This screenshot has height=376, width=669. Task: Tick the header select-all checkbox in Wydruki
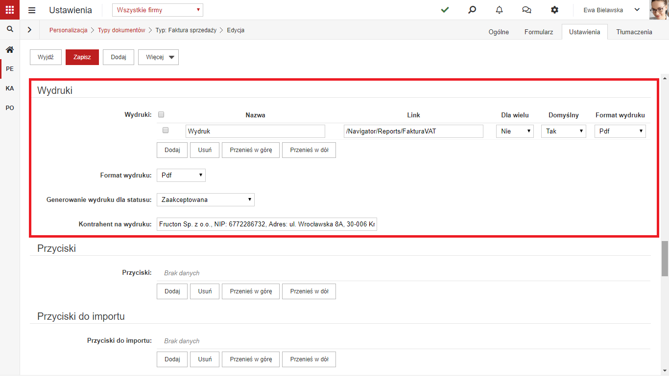pyautogui.click(x=161, y=115)
